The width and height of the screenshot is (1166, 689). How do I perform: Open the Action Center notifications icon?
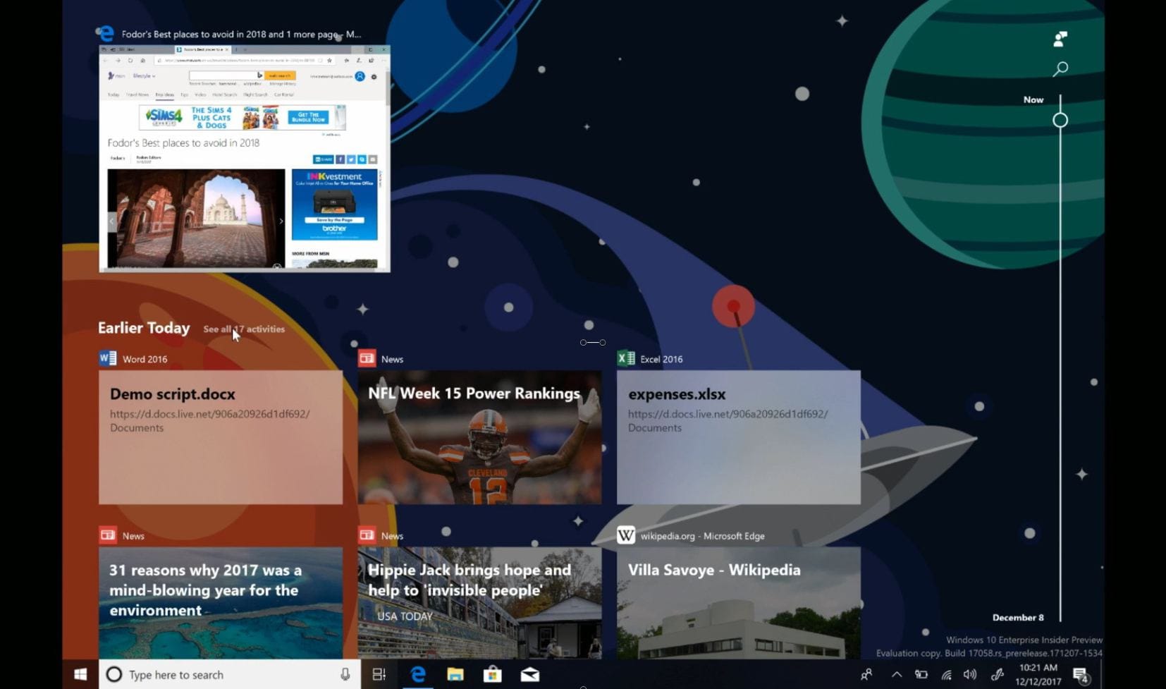point(1081,675)
